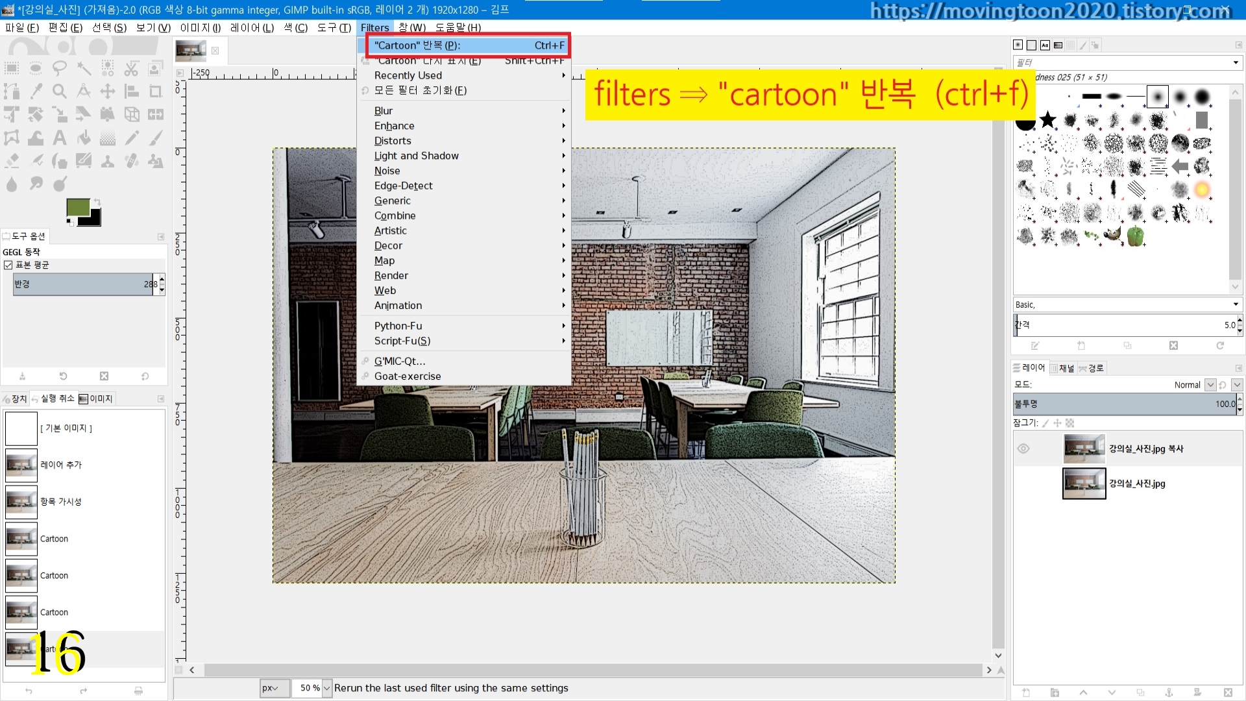Select the Cage Transform tool

[x=12, y=138]
